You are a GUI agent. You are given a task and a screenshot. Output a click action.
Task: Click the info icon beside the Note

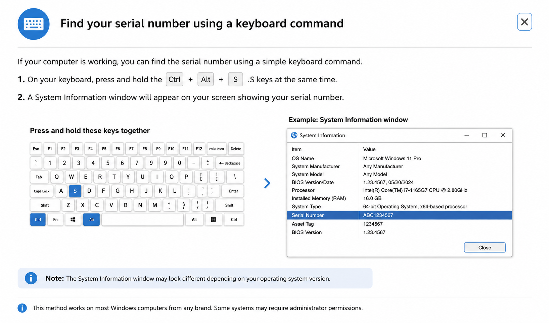31,278
